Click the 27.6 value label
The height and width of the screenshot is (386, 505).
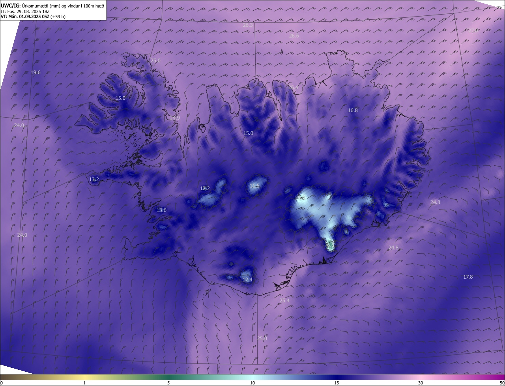(x=473, y=30)
